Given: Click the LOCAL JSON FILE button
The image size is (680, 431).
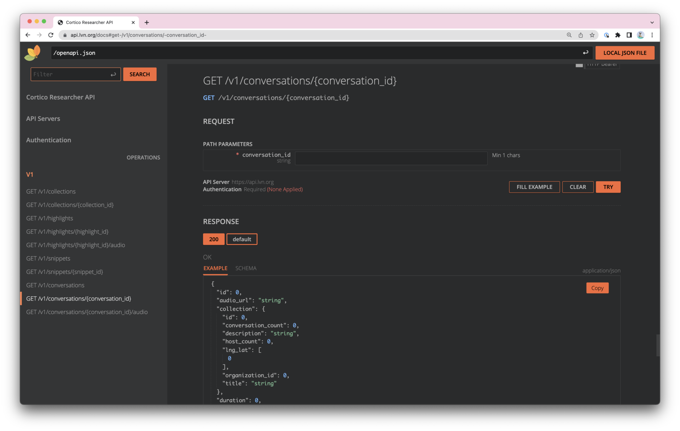Looking at the screenshot, I should [x=625, y=52].
